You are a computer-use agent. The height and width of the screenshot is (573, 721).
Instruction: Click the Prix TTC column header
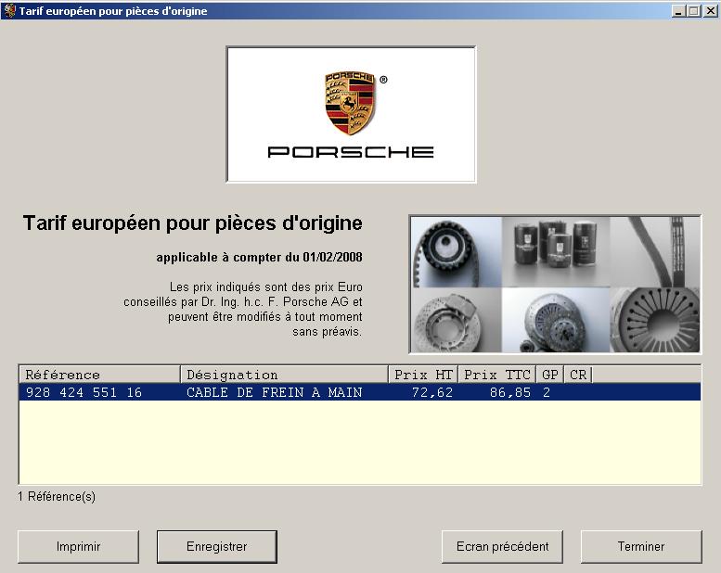497,375
